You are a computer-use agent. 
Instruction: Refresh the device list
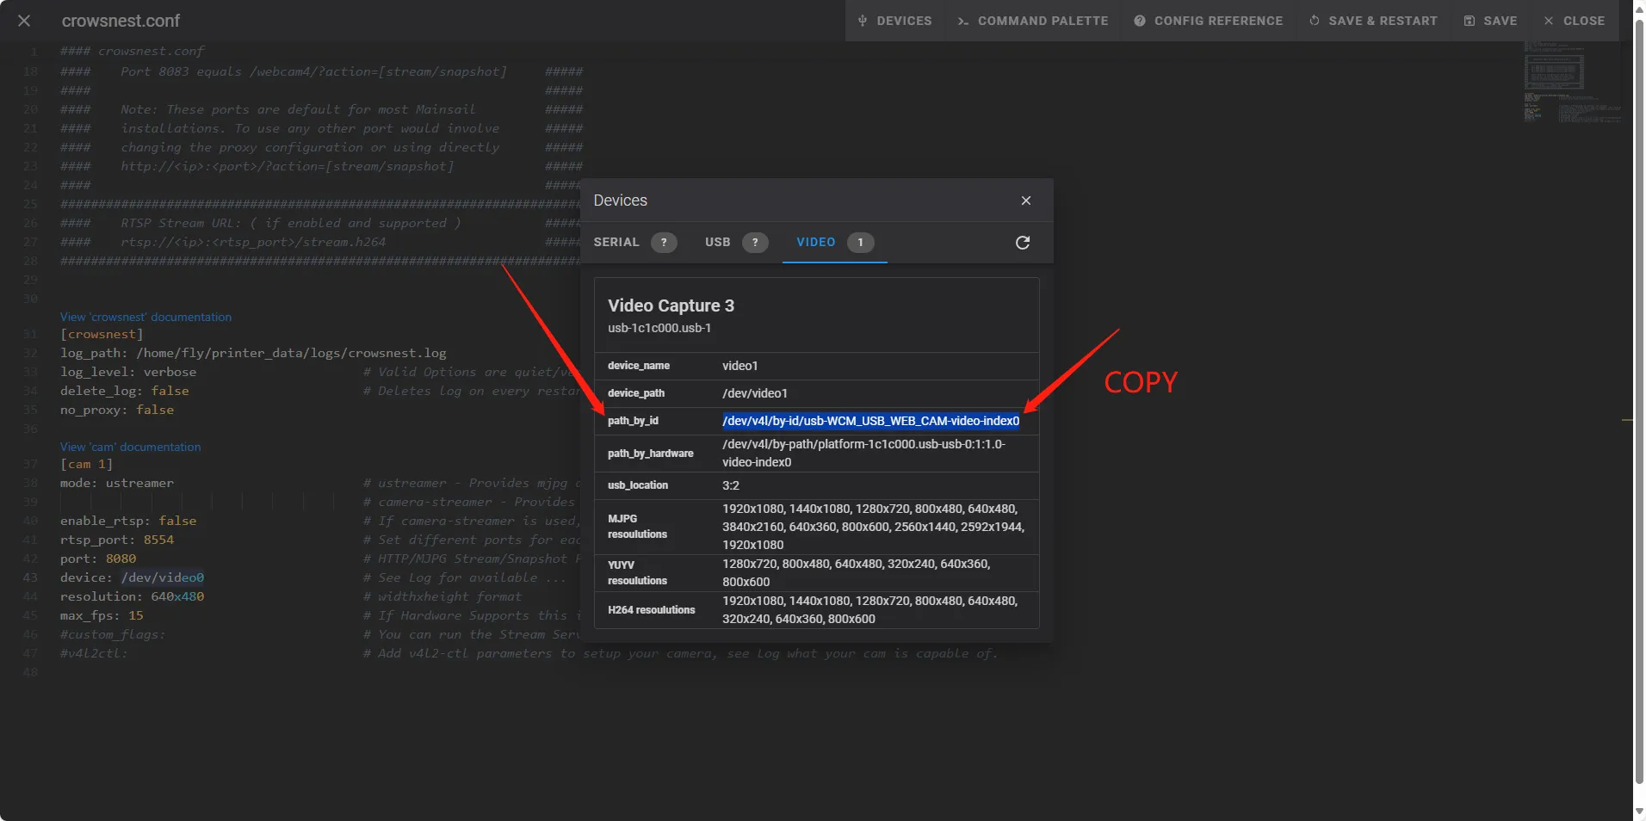[1022, 243]
